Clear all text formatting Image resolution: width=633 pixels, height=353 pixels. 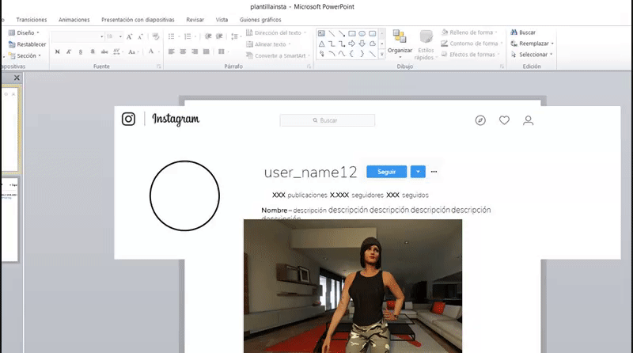pyautogui.click(x=155, y=36)
